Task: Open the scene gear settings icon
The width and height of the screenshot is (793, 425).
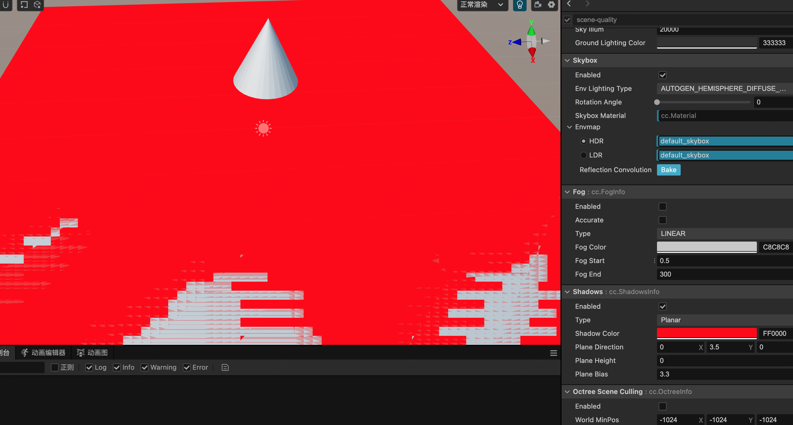Action: click(x=551, y=5)
